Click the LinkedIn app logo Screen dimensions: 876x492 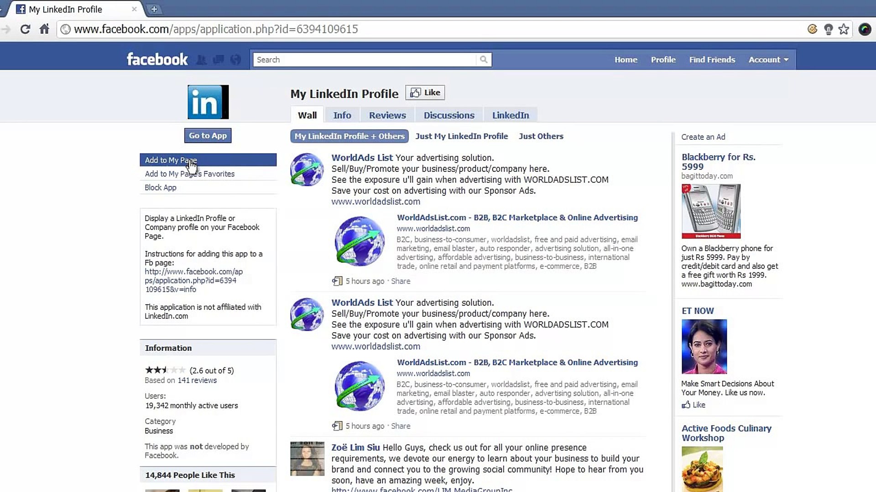click(x=208, y=102)
